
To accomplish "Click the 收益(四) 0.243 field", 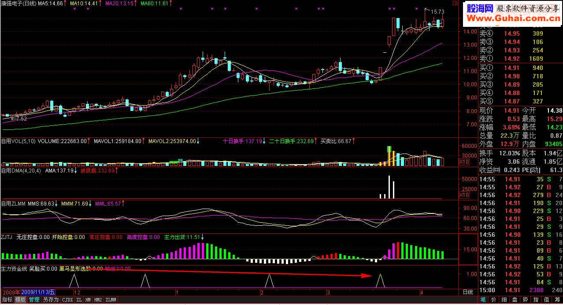I will (500, 170).
